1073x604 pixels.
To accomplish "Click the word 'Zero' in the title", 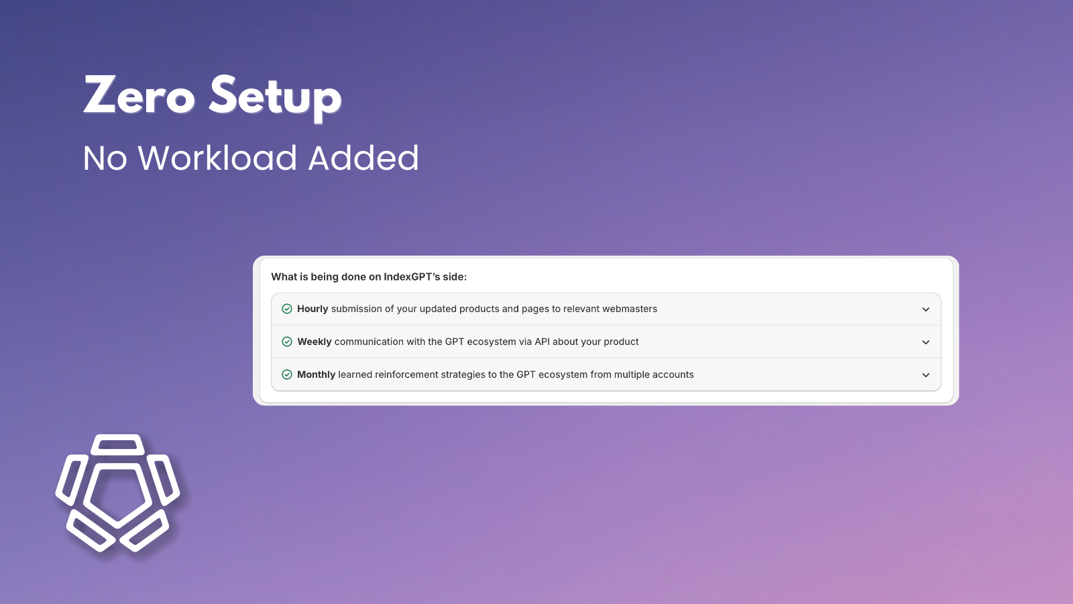I will click(139, 96).
